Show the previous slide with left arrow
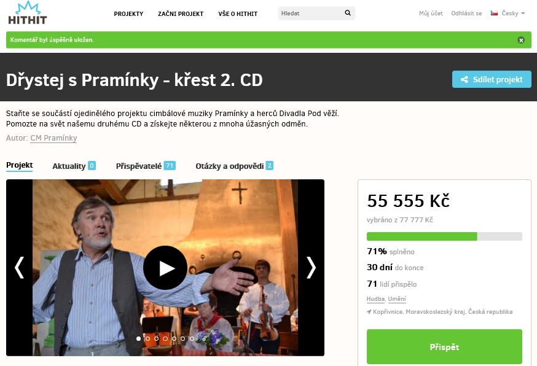The image size is (537, 366). [x=19, y=267]
